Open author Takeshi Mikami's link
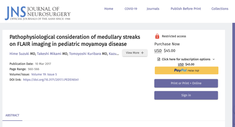The image size is (235, 127). [x=49, y=54]
